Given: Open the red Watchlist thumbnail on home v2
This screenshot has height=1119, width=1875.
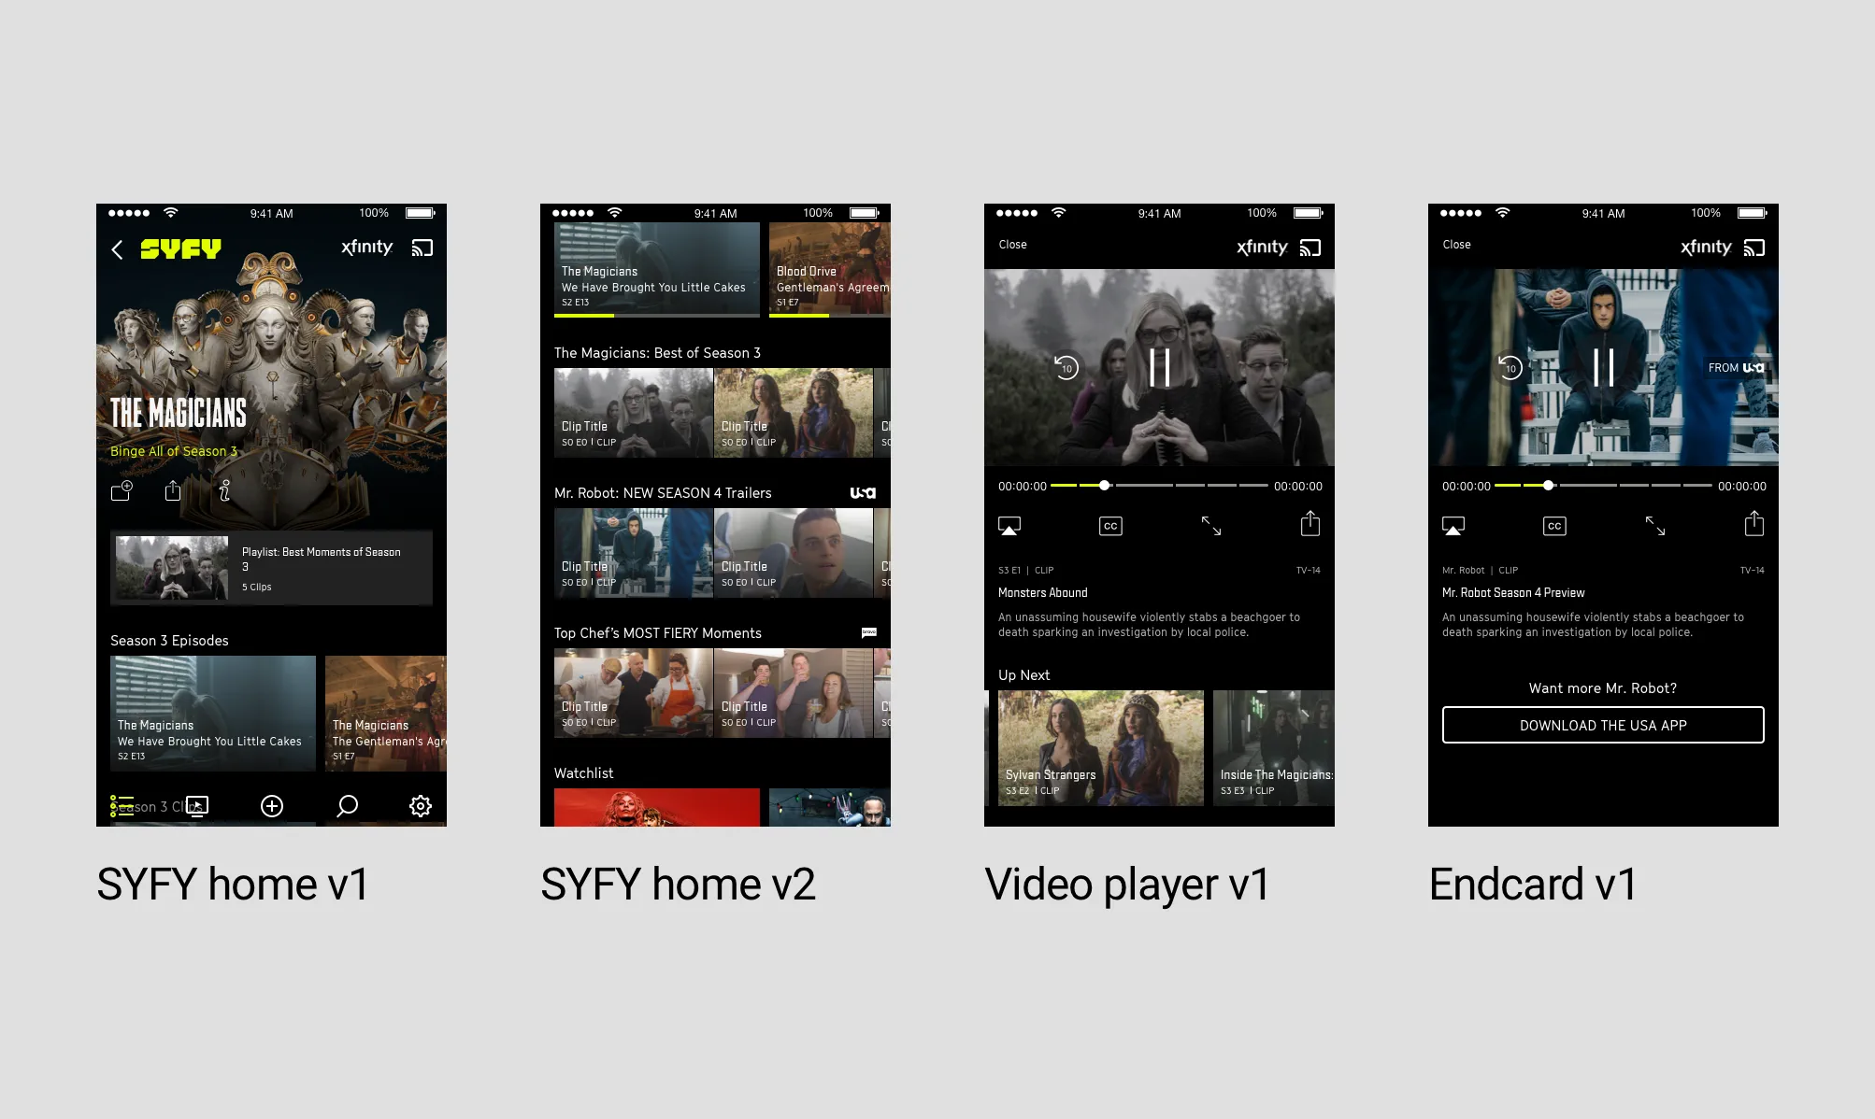Looking at the screenshot, I should pos(657,808).
